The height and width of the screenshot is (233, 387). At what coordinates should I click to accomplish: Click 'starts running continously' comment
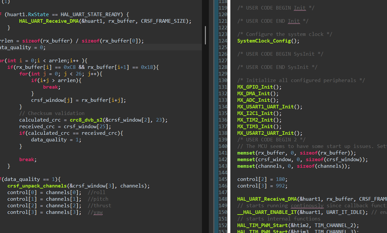(312, 206)
